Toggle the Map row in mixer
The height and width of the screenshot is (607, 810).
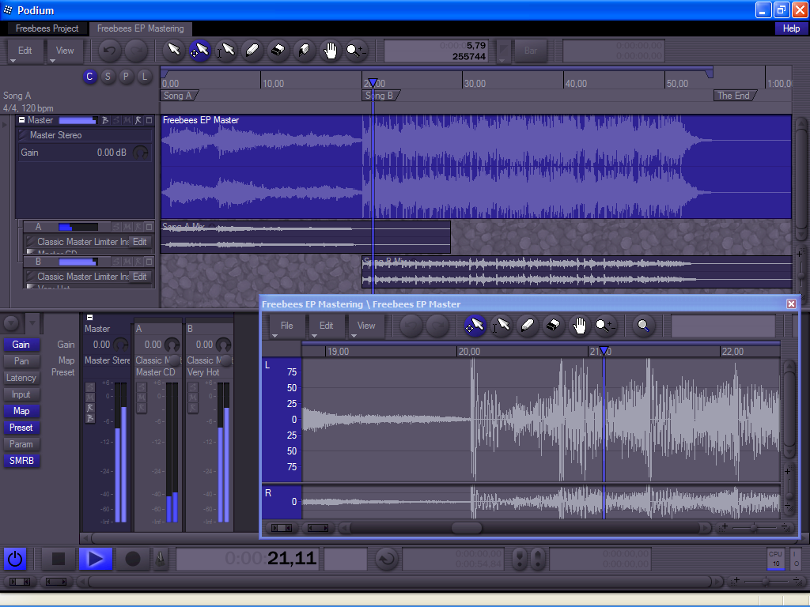21,410
